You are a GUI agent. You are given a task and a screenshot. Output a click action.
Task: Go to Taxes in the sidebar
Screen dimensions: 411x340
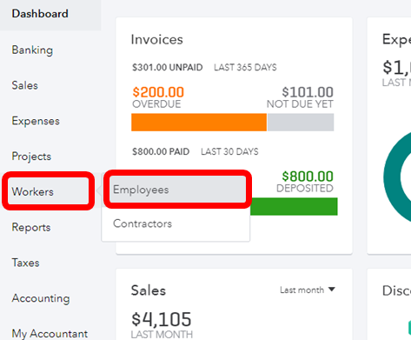25,263
